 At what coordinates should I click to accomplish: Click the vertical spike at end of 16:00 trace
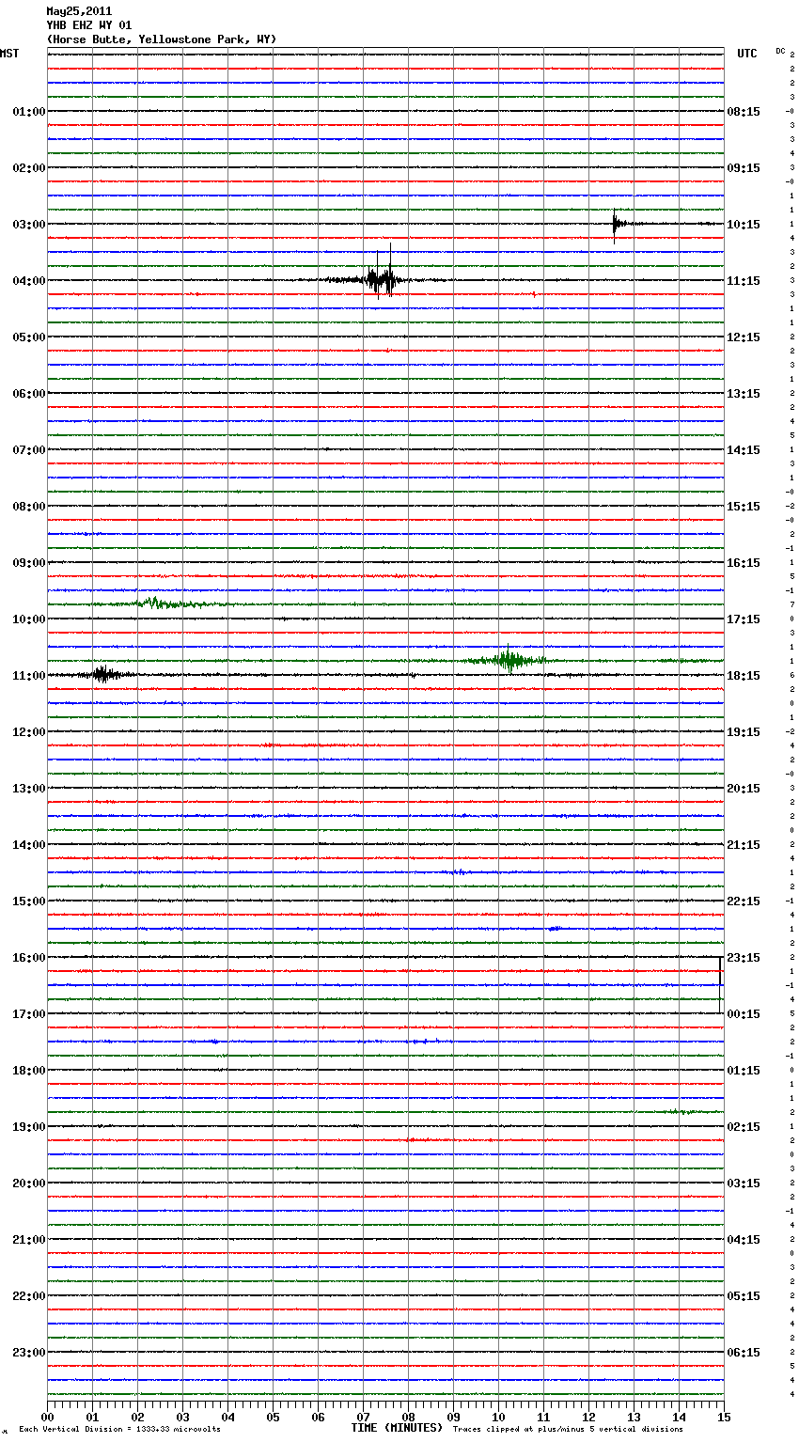click(720, 984)
